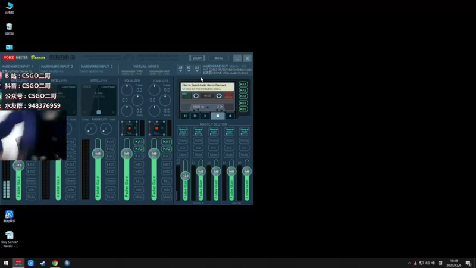Toggle mono on master bus A3
The height and width of the screenshot is (268, 476).
click(x=214, y=141)
